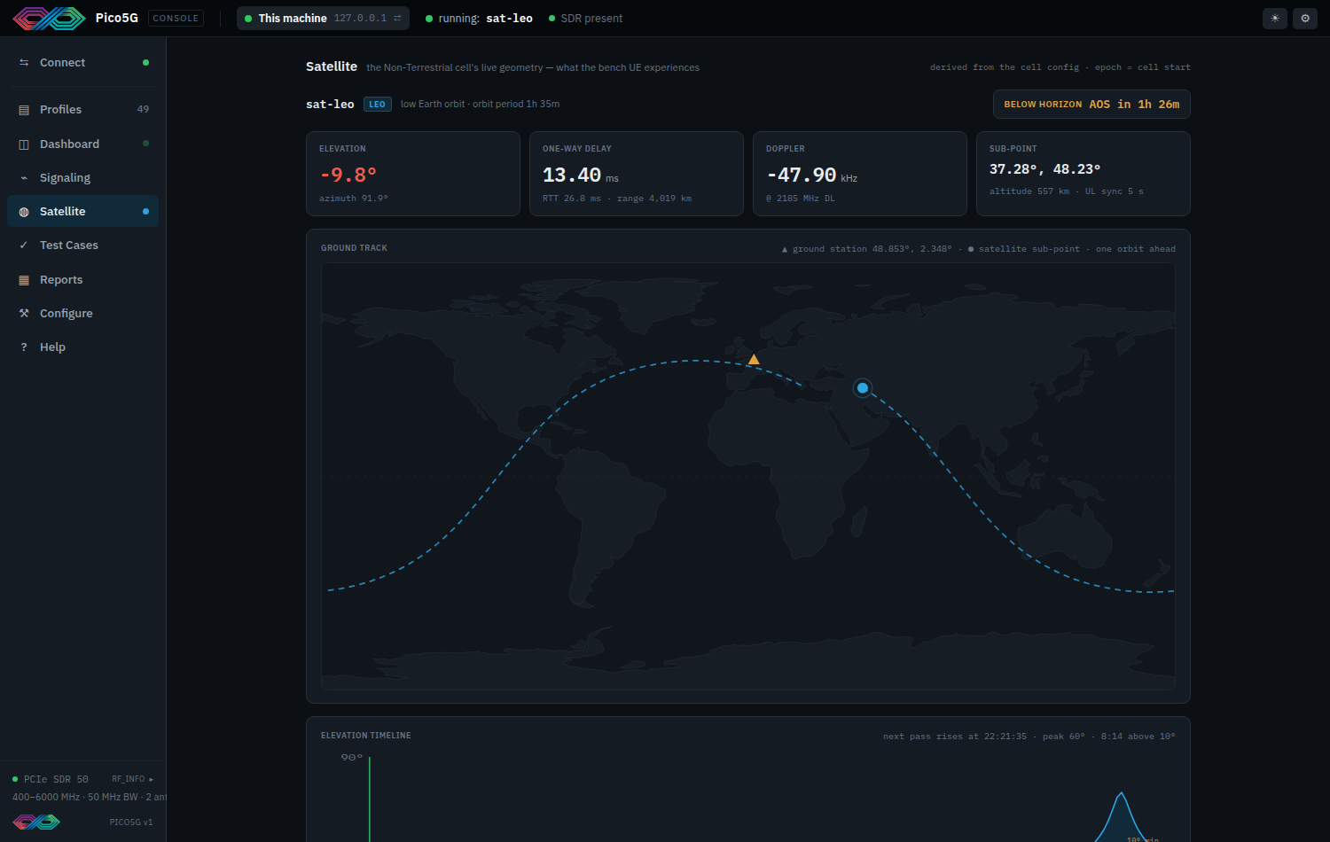Screen dimensions: 1330x842
Task: Click the Pico5G logo icon
Action: click(x=49, y=18)
